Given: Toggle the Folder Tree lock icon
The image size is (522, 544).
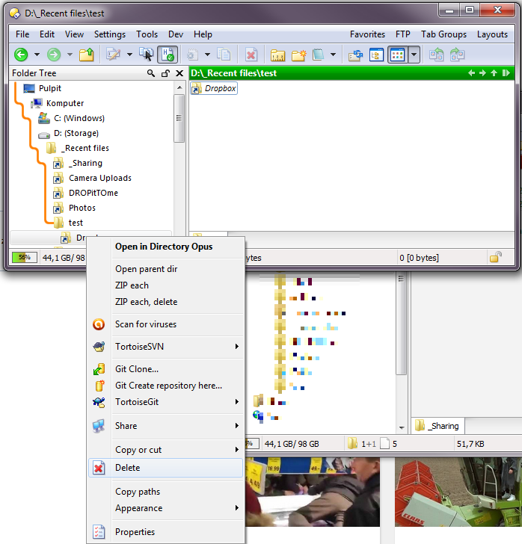Looking at the screenshot, I should (x=165, y=73).
